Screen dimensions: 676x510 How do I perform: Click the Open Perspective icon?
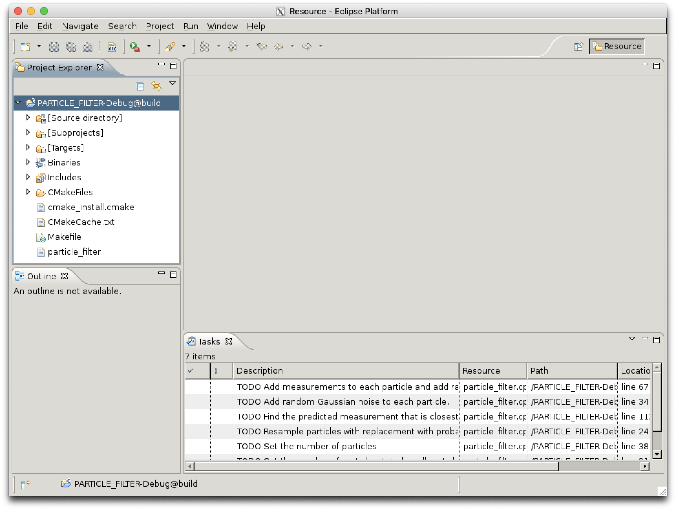[578, 47]
